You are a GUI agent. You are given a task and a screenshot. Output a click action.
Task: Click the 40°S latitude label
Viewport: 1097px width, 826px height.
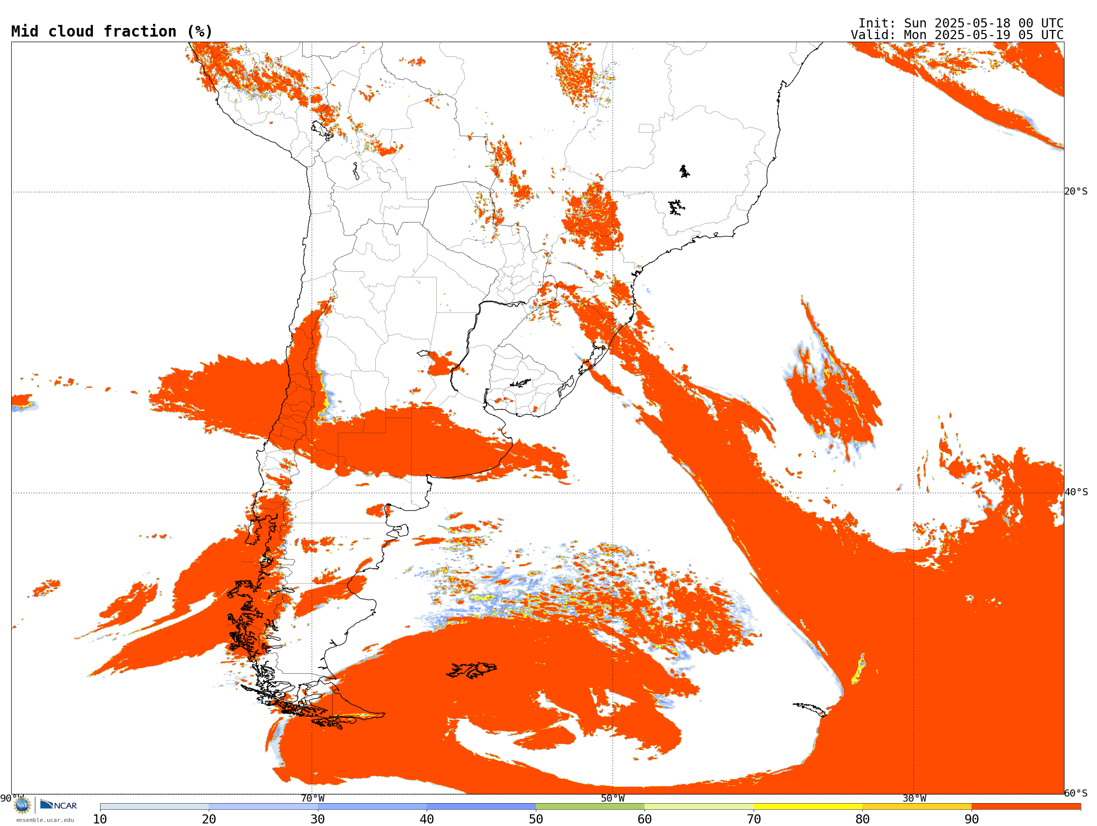tap(1076, 492)
